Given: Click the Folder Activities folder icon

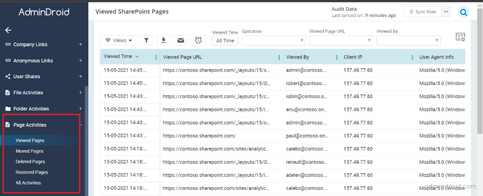Looking at the screenshot, I should coord(8,109).
